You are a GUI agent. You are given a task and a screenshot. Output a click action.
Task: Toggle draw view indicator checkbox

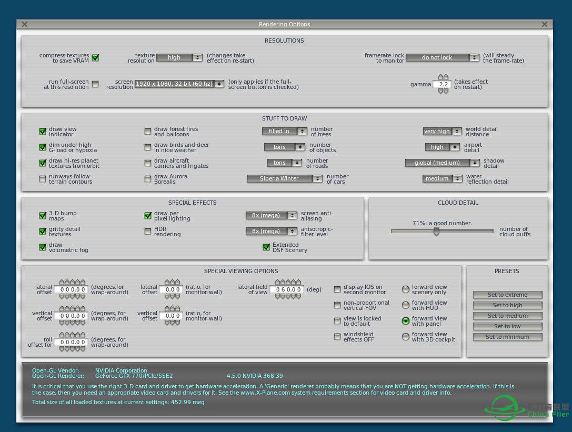[43, 132]
